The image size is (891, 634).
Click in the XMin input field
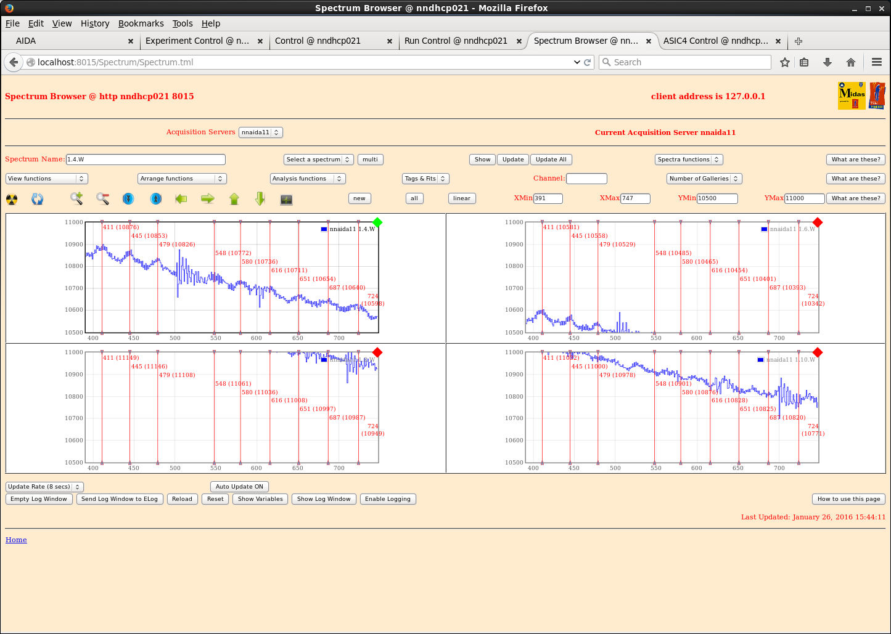click(x=548, y=198)
